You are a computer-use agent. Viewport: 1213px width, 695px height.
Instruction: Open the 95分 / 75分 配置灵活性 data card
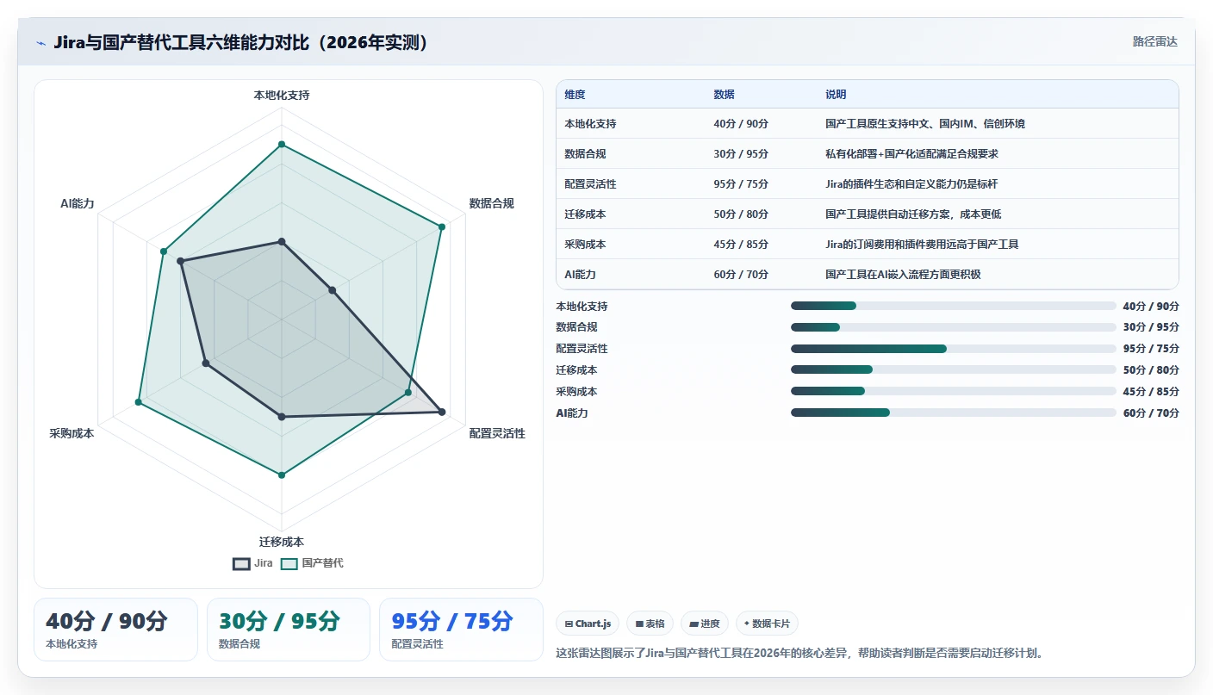pyautogui.click(x=461, y=630)
